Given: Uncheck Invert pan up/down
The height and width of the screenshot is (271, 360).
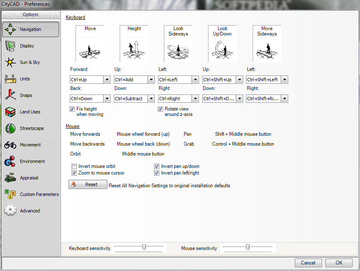Looking at the screenshot, I should 156,166.
